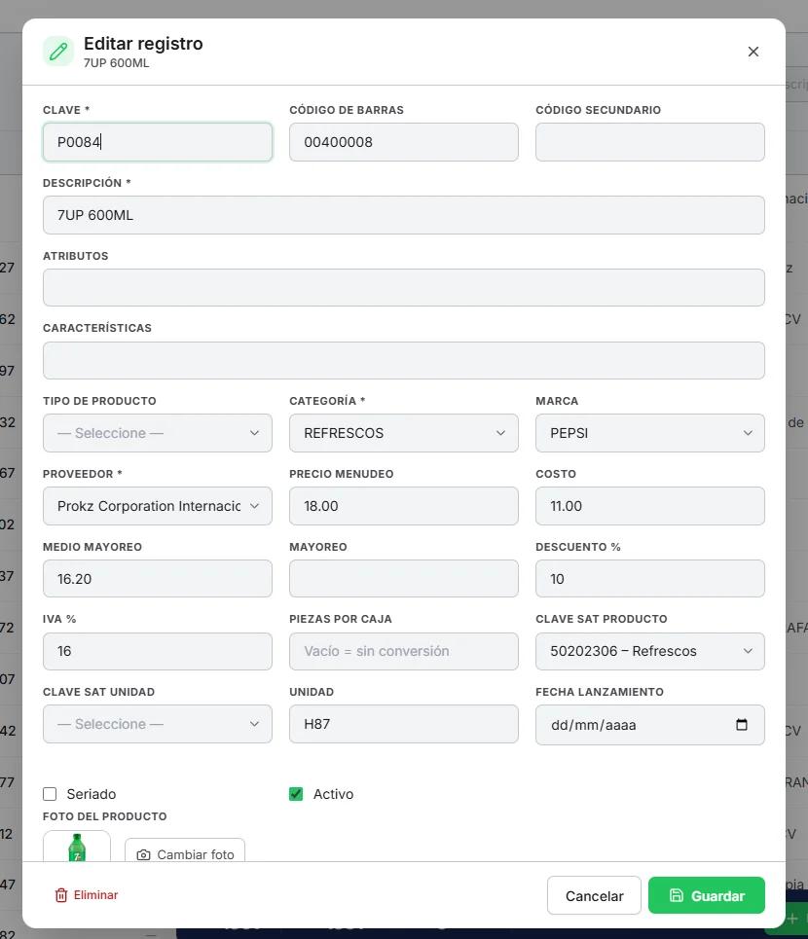
Task: Open the Categoría dropdown showing REFRESCOS
Action: pos(404,433)
